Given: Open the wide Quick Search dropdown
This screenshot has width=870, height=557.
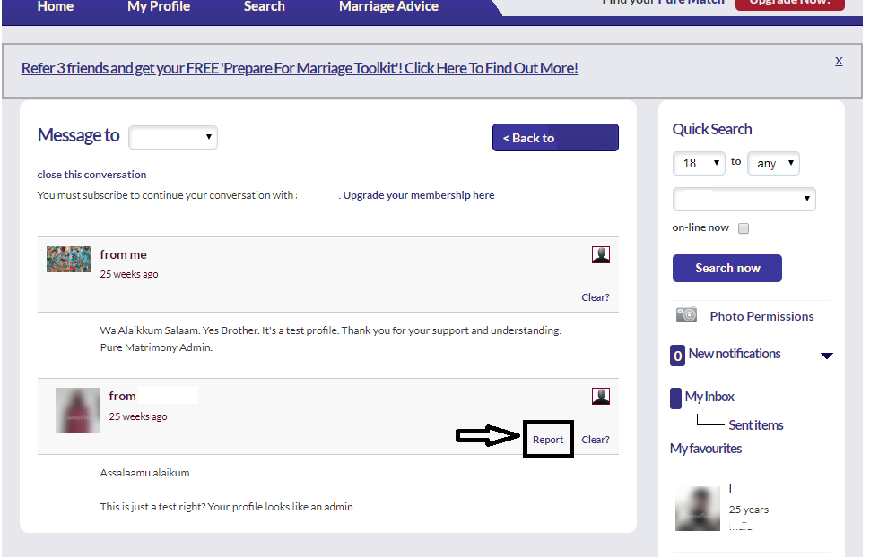Looking at the screenshot, I should pos(744,200).
